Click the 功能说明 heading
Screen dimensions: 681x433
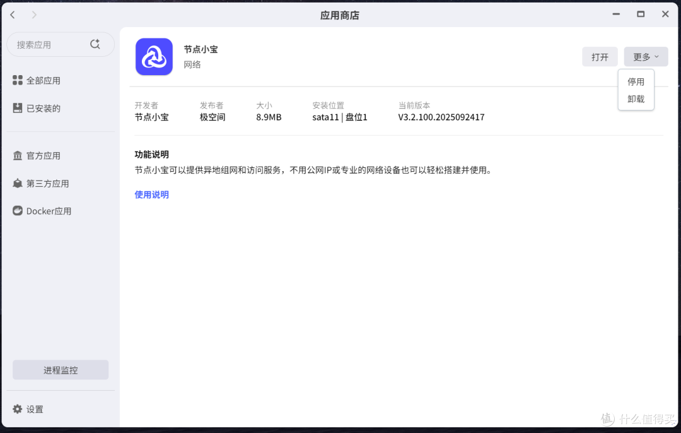151,155
